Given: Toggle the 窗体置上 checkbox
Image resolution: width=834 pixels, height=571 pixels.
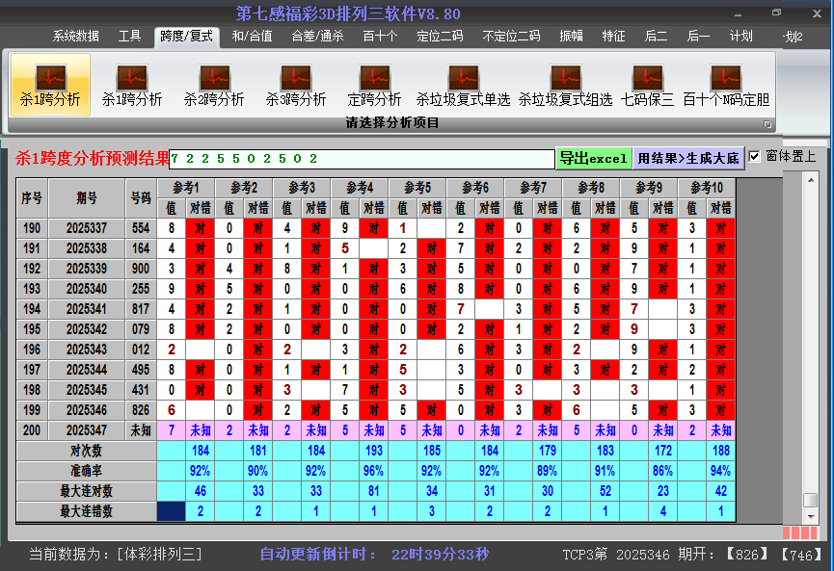Looking at the screenshot, I should coord(755,156).
